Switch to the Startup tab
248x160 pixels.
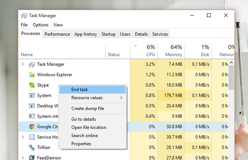click(x=108, y=34)
